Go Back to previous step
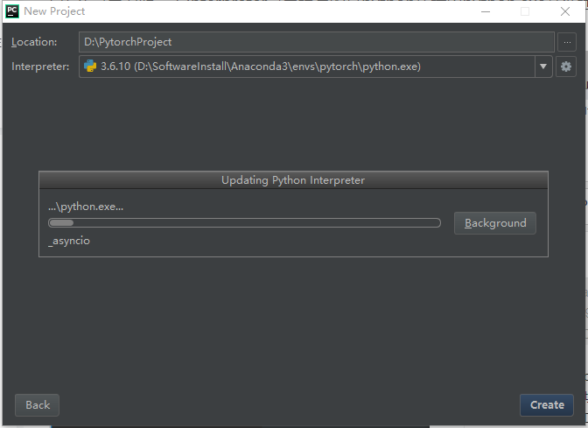588x428 pixels. tap(37, 404)
